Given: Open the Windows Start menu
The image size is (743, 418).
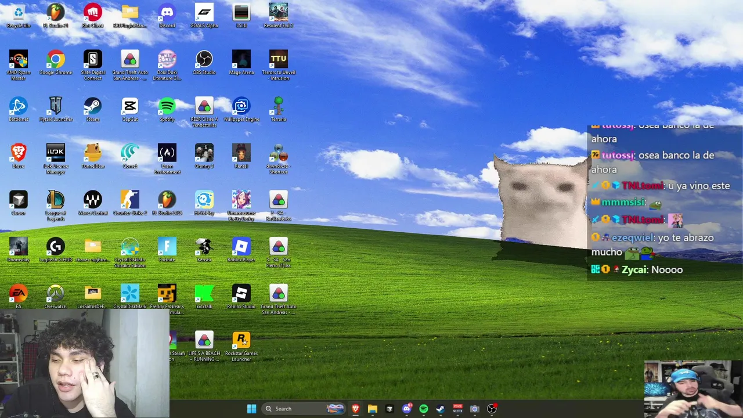Looking at the screenshot, I should coord(251,409).
